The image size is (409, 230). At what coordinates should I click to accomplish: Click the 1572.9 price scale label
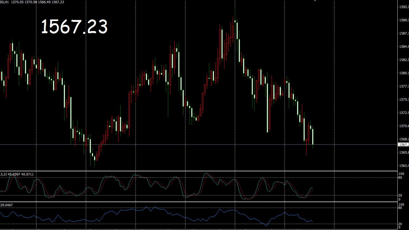pyautogui.click(x=404, y=113)
